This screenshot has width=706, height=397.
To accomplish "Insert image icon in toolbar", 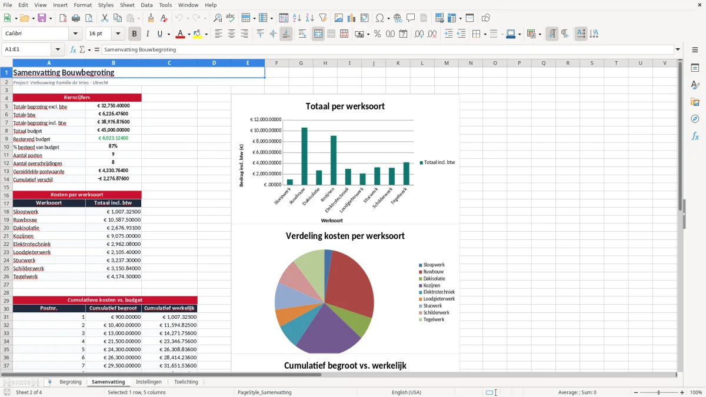I will click(339, 18).
